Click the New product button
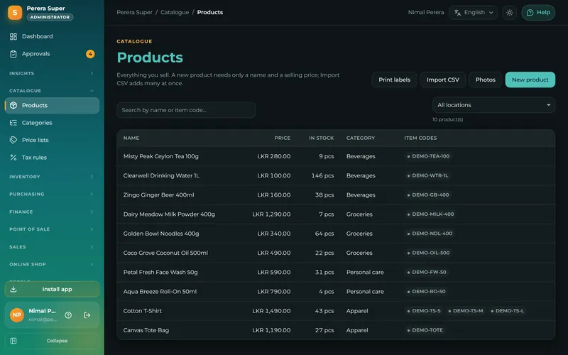Image resolution: width=568 pixels, height=355 pixels. 530,80
